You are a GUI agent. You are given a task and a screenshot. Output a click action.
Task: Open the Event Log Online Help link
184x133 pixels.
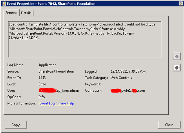tap(57, 103)
